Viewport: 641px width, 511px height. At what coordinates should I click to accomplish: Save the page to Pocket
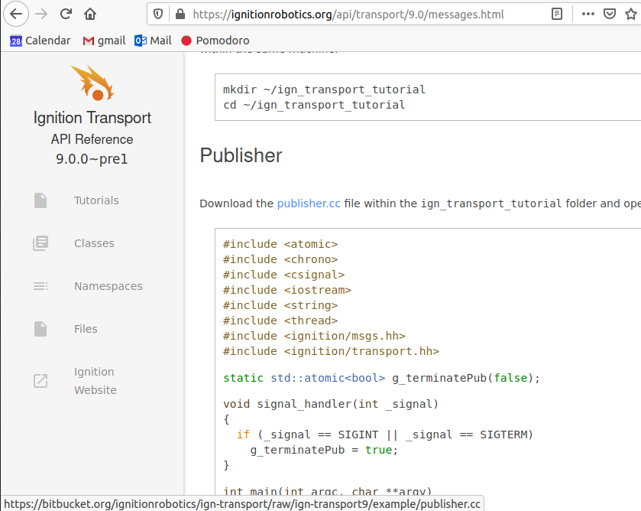coord(611,13)
